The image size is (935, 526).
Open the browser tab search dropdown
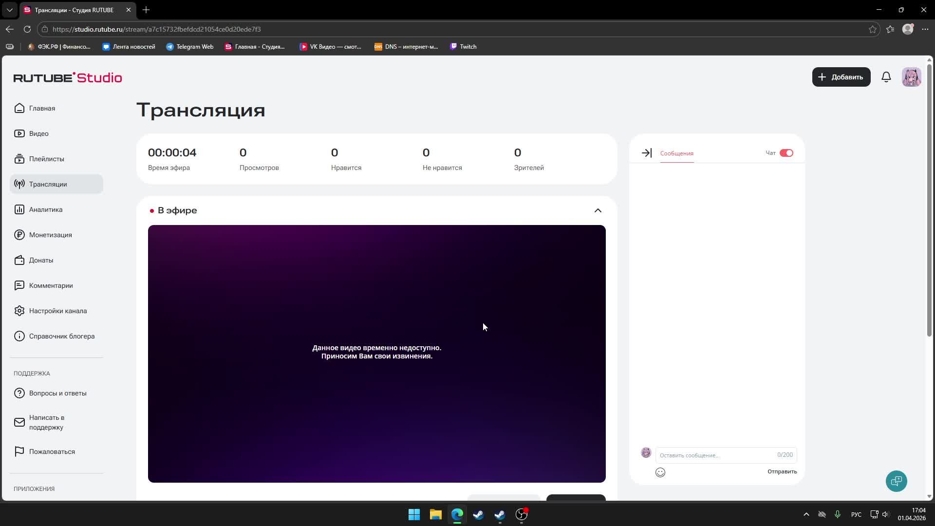click(10, 10)
